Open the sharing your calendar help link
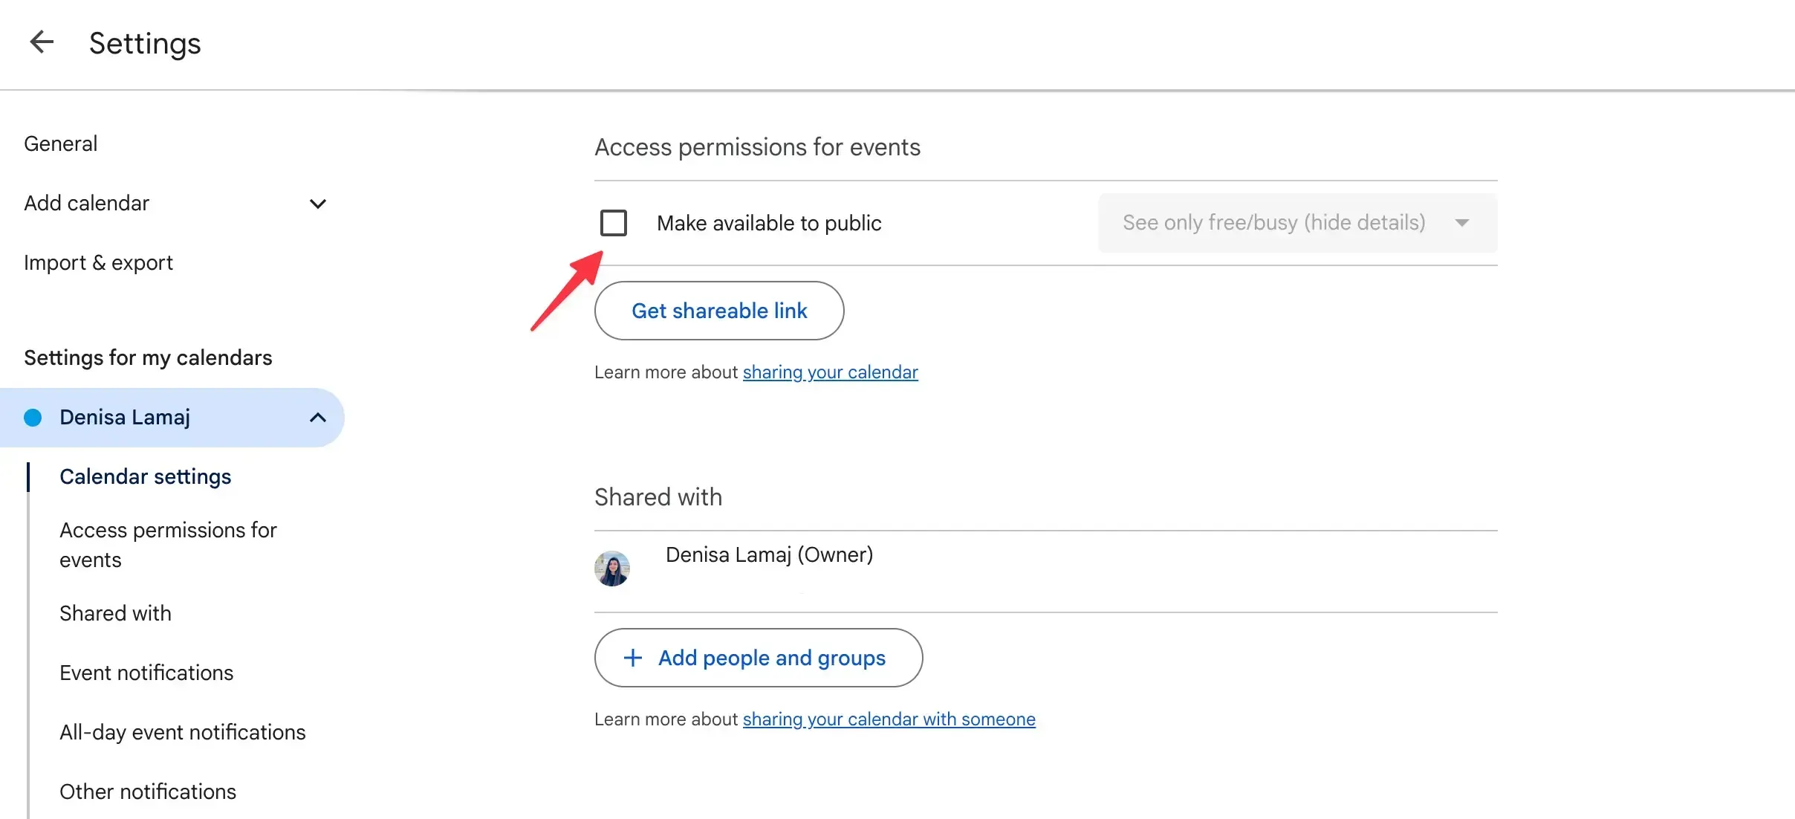Image resolution: width=1795 pixels, height=819 pixels. pos(830,372)
